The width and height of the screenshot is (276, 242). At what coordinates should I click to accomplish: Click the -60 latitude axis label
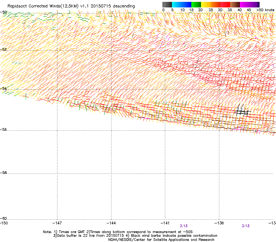click(x=3, y=219)
